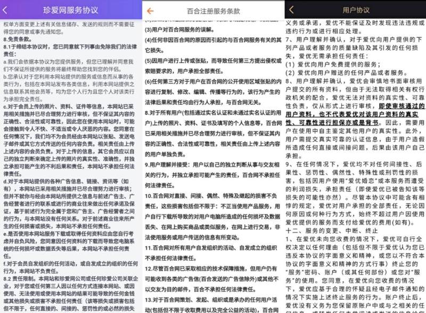Select the 百合注册服务条款 title
The image size is (426, 313).
[214, 11]
